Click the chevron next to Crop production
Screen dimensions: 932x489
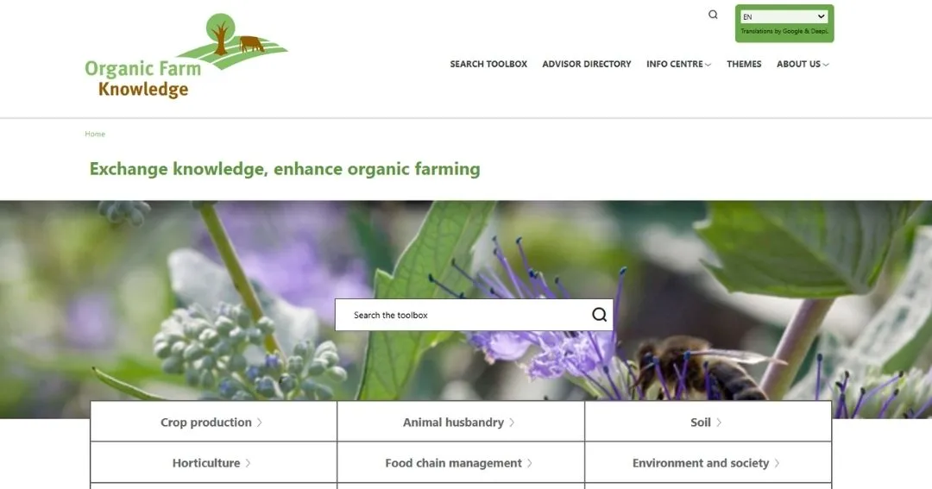(259, 423)
